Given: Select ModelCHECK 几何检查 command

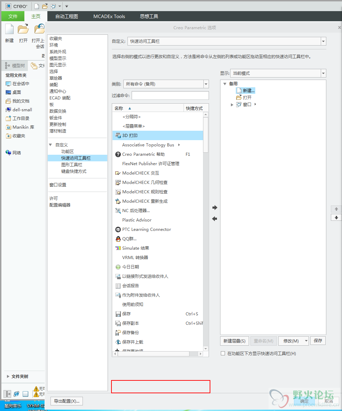Looking at the screenshot, I should pos(157,183).
